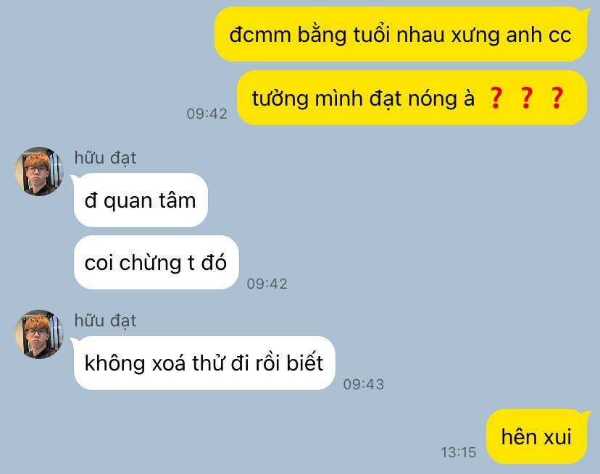Click the third red question mark emoji
Image resolution: width=600 pixels, height=474 pixels.
(557, 98)
